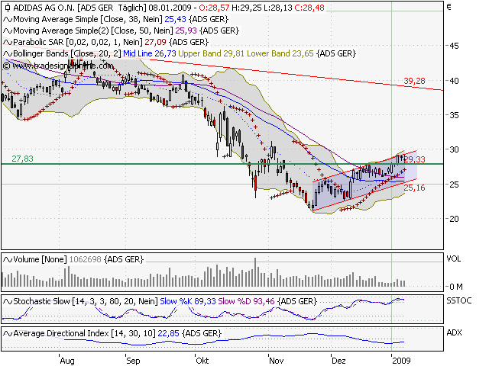Click the closing price C:28,48
Viewport: 489px width, 366px height.
tap(309, 8)
